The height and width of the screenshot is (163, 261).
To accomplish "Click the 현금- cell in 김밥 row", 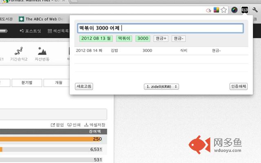I will [x=216, y=51].
